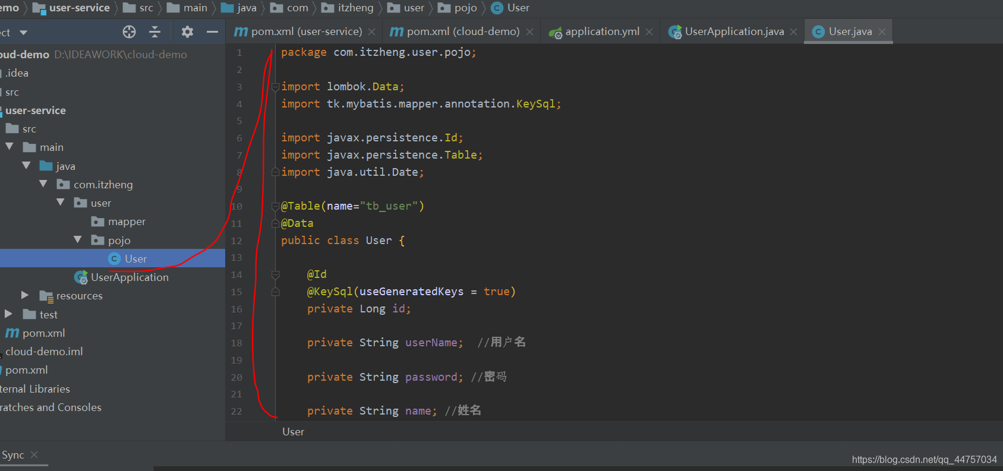Image resolution: width=1003 pixels, height=471 pixels.
Task: Hide the project panel with minimize icon
Action: pyautogui.click(x=212, y=32)
